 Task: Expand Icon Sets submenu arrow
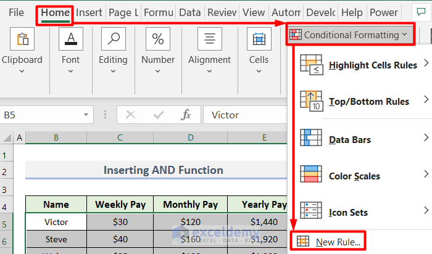point(426,210)
